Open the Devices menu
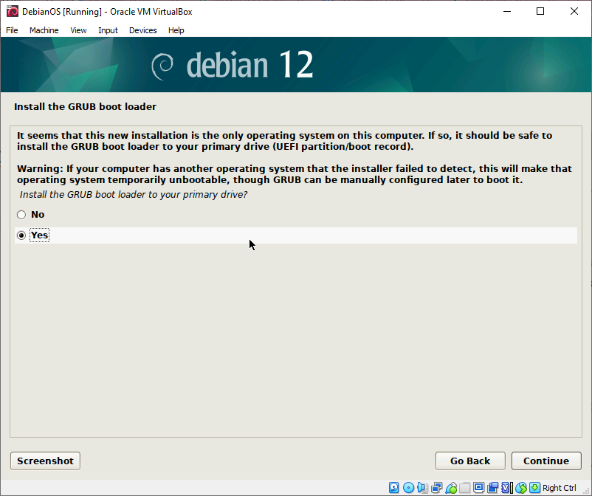The width and height of the screenshot is (592, 496). tap(142, 30)
